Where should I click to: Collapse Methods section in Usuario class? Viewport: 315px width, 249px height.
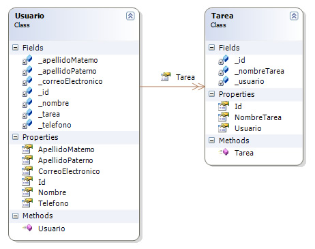(x=15, y=216)
